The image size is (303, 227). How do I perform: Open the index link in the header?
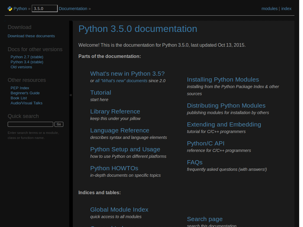click(286, 8)
